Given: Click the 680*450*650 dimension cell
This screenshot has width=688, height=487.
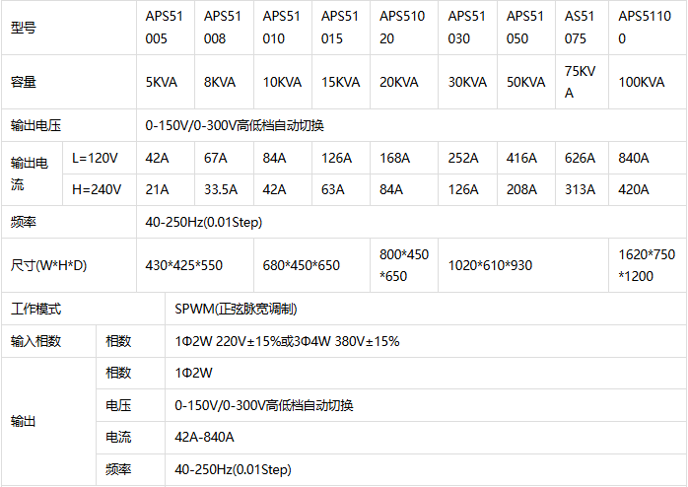Looking at the screenshot, I should click(x=301, y=265).
